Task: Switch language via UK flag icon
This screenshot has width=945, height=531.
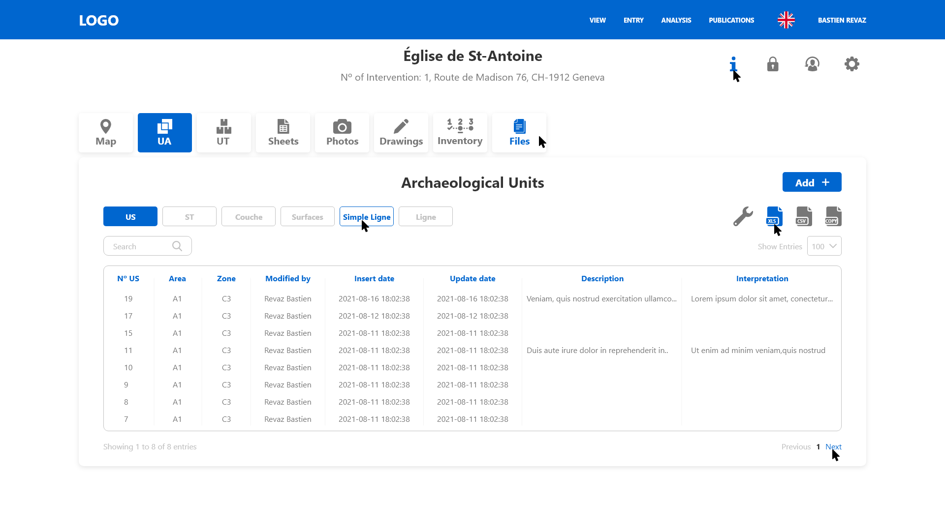Action: click(786, 20)
